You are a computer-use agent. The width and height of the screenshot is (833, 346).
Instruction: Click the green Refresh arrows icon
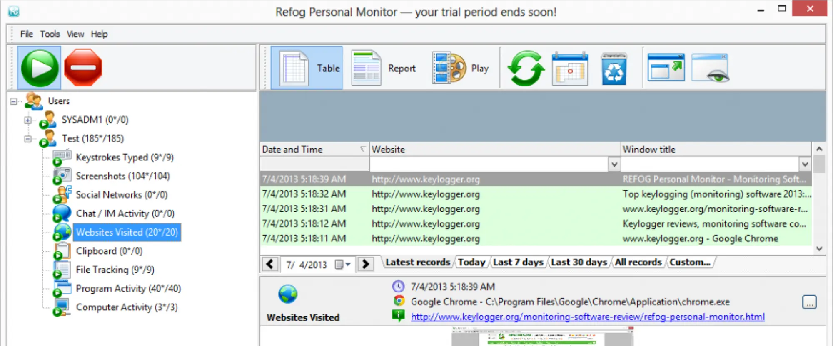pyautogui.click(x=526, y=69)
